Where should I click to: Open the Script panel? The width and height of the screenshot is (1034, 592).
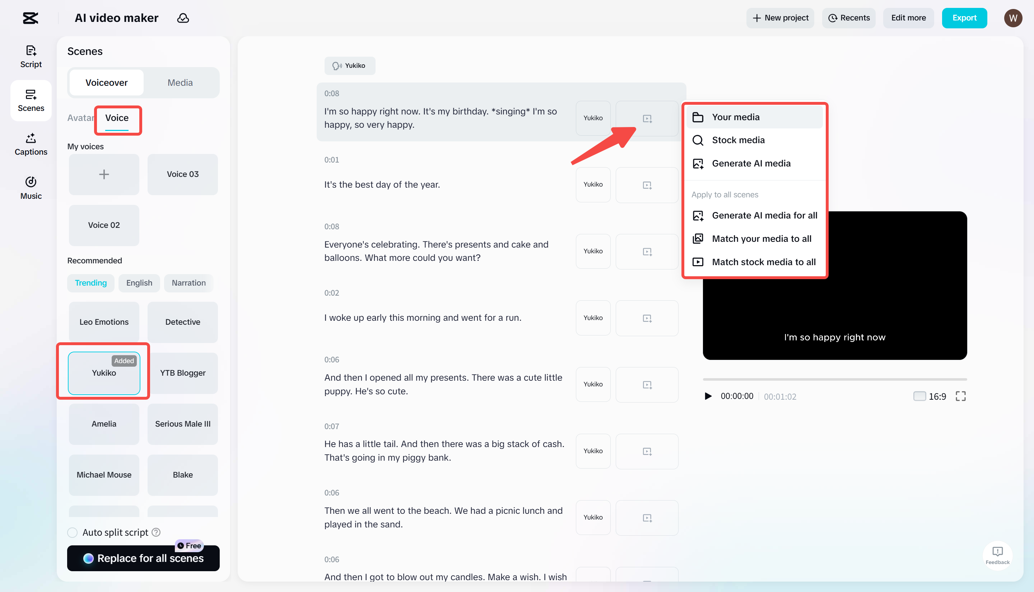(x=31, y=56)
